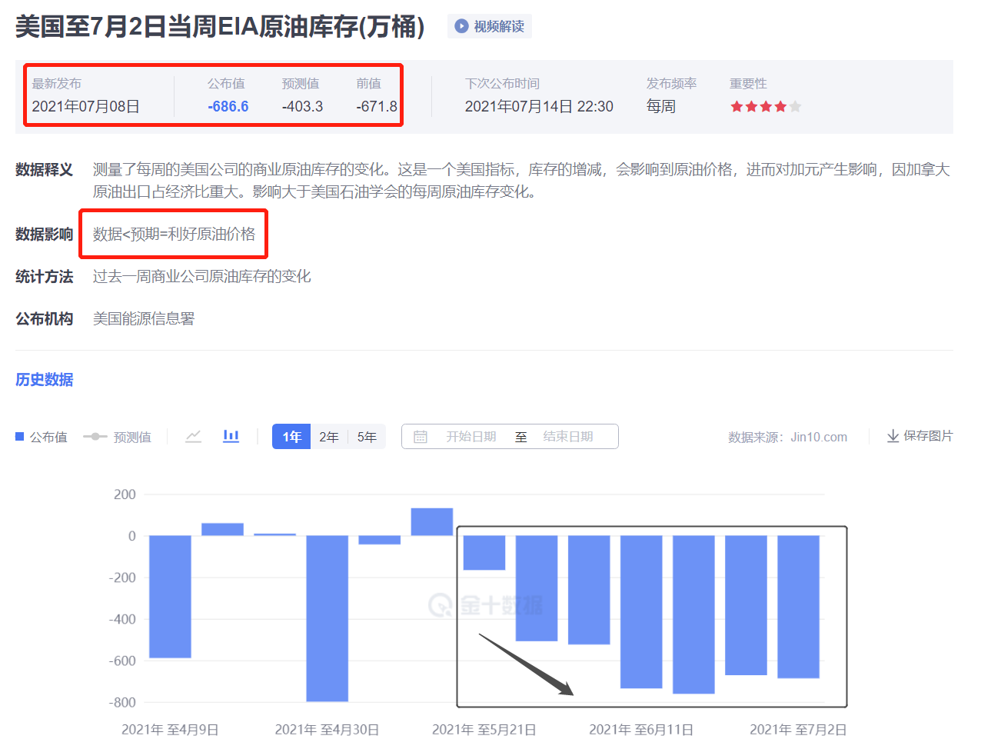Click the 前值 figure -671.8
981x739 pixels.
[377, 107]
